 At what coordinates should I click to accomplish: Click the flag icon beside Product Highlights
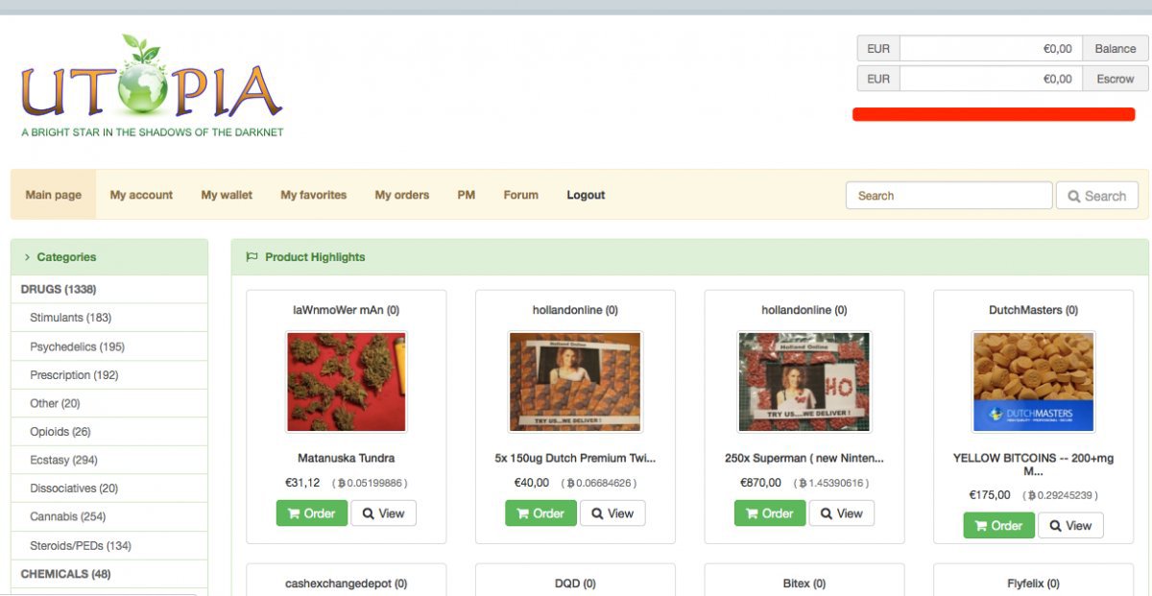(252, 256)
